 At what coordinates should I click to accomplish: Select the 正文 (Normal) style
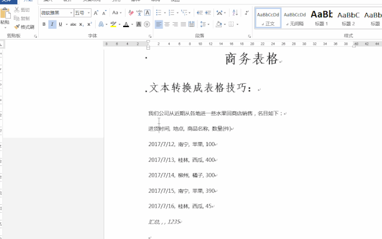(x=268, y=18)
